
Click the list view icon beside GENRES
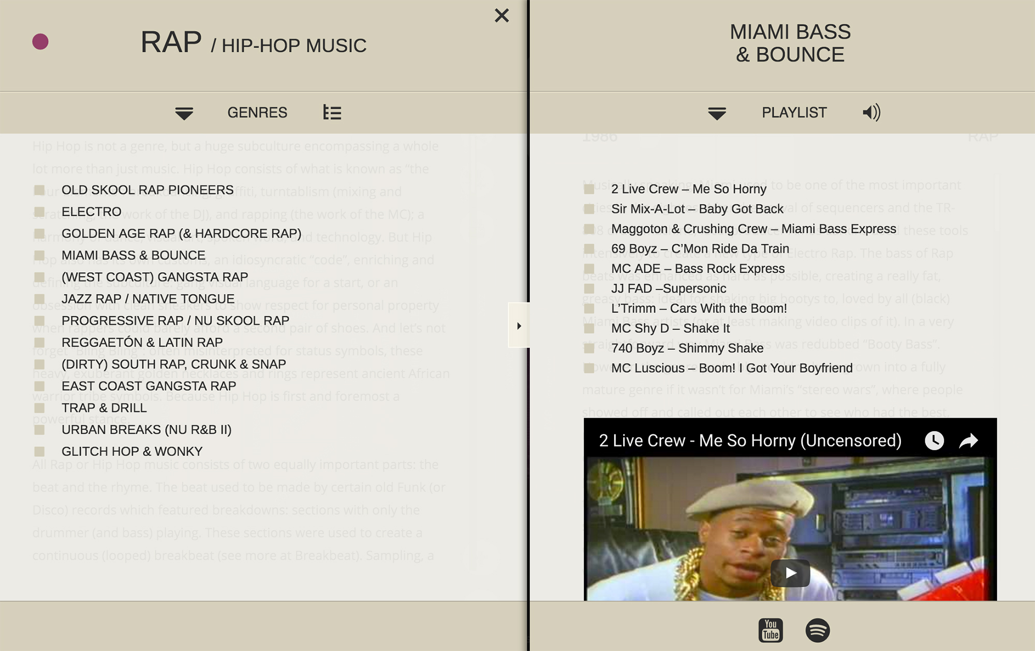tap(332, 112)
